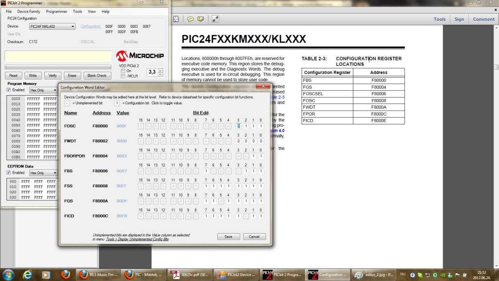Open the Sign pane in the PDF reader

459,19
